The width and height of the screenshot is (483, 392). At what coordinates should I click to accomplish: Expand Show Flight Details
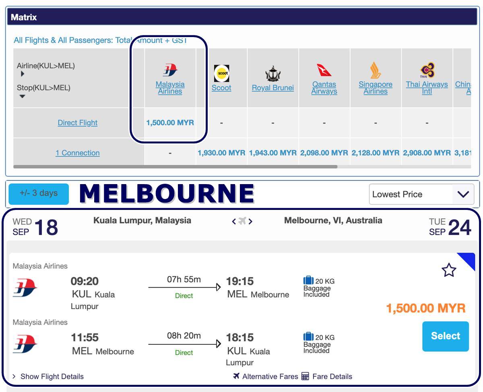coord(48,376)
